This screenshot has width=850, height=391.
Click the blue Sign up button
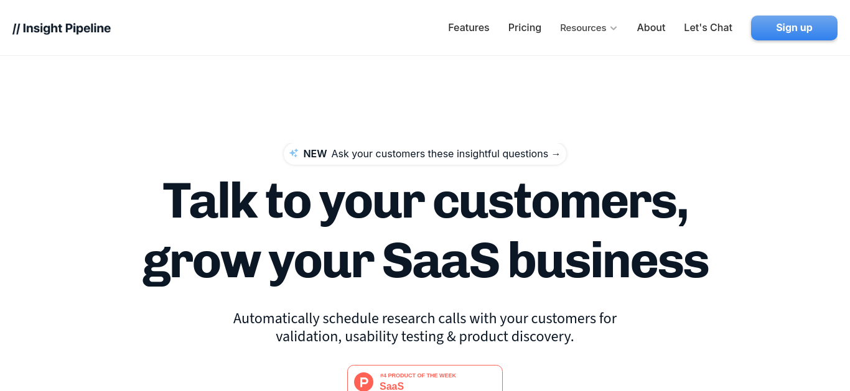click(x=794, y=28)
